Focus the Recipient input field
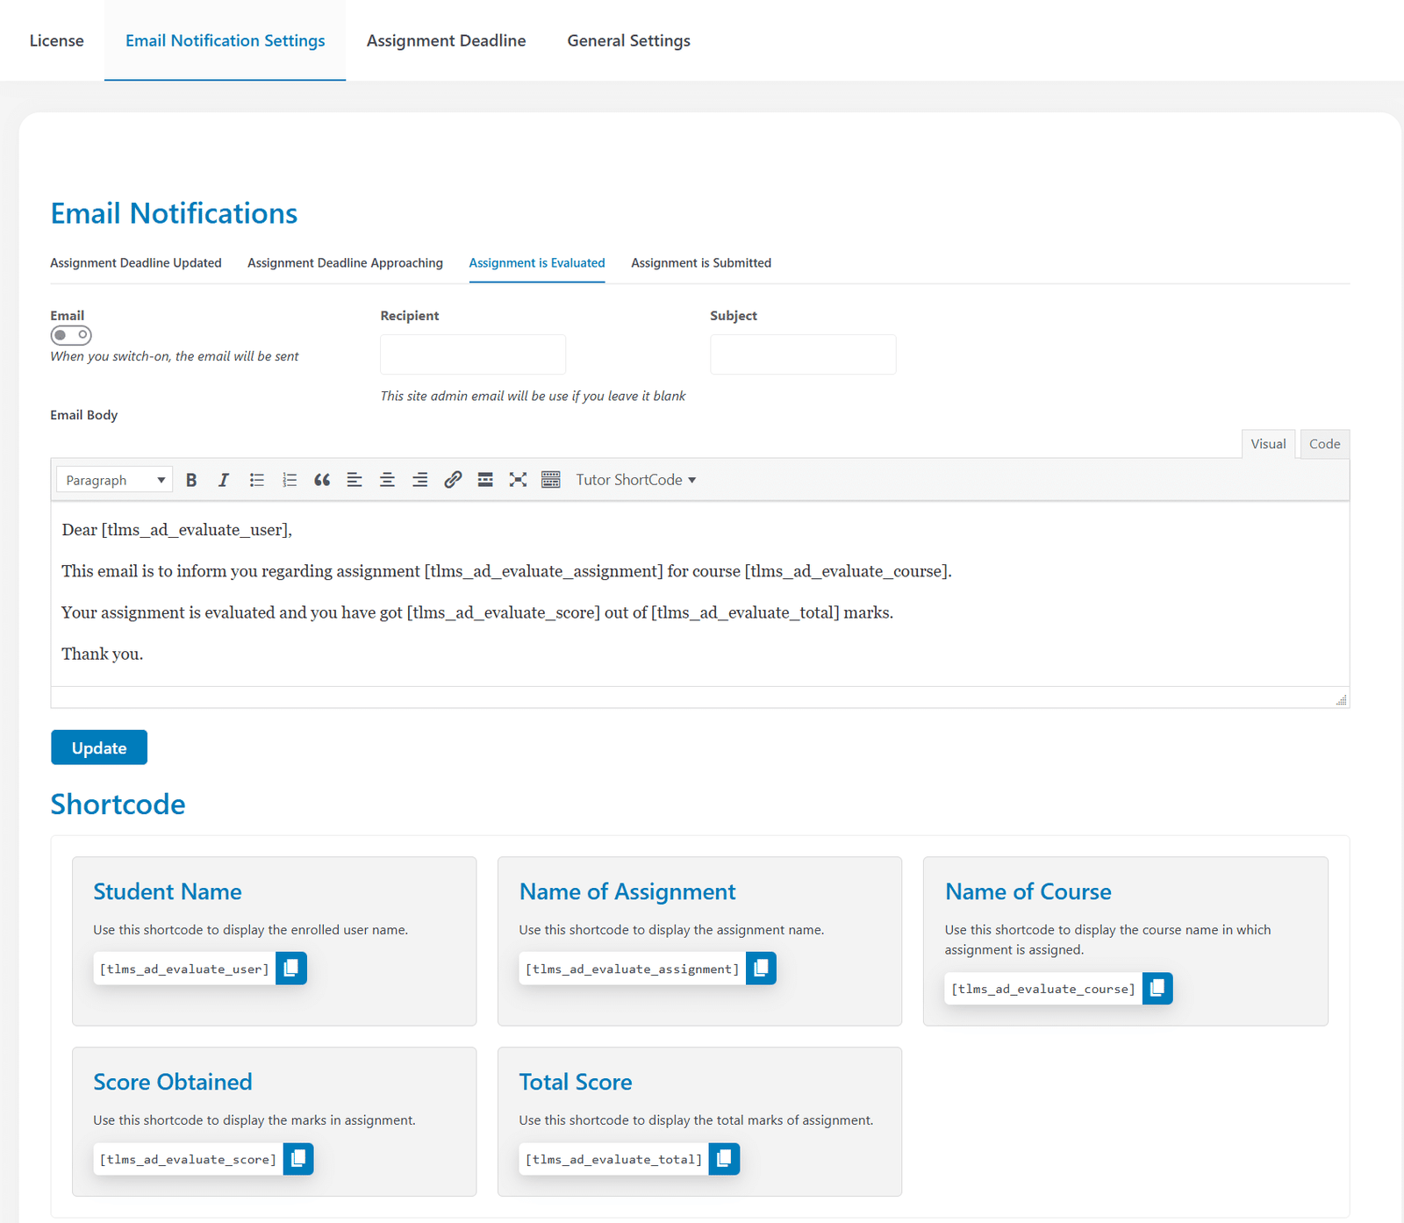Screen dimensions: 1404x1223 tap(473, 354)
